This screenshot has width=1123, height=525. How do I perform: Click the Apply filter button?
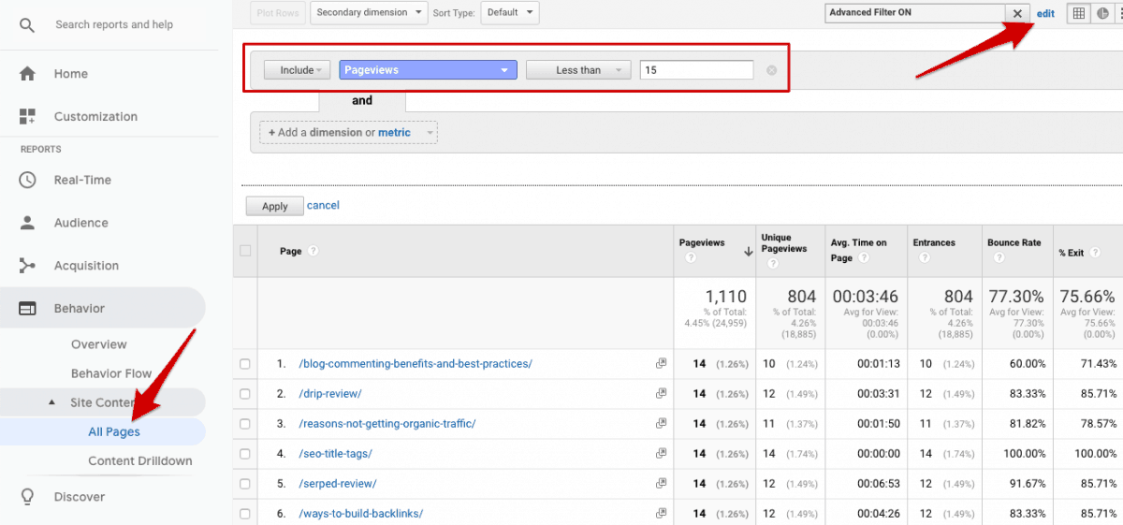point(274,206)
